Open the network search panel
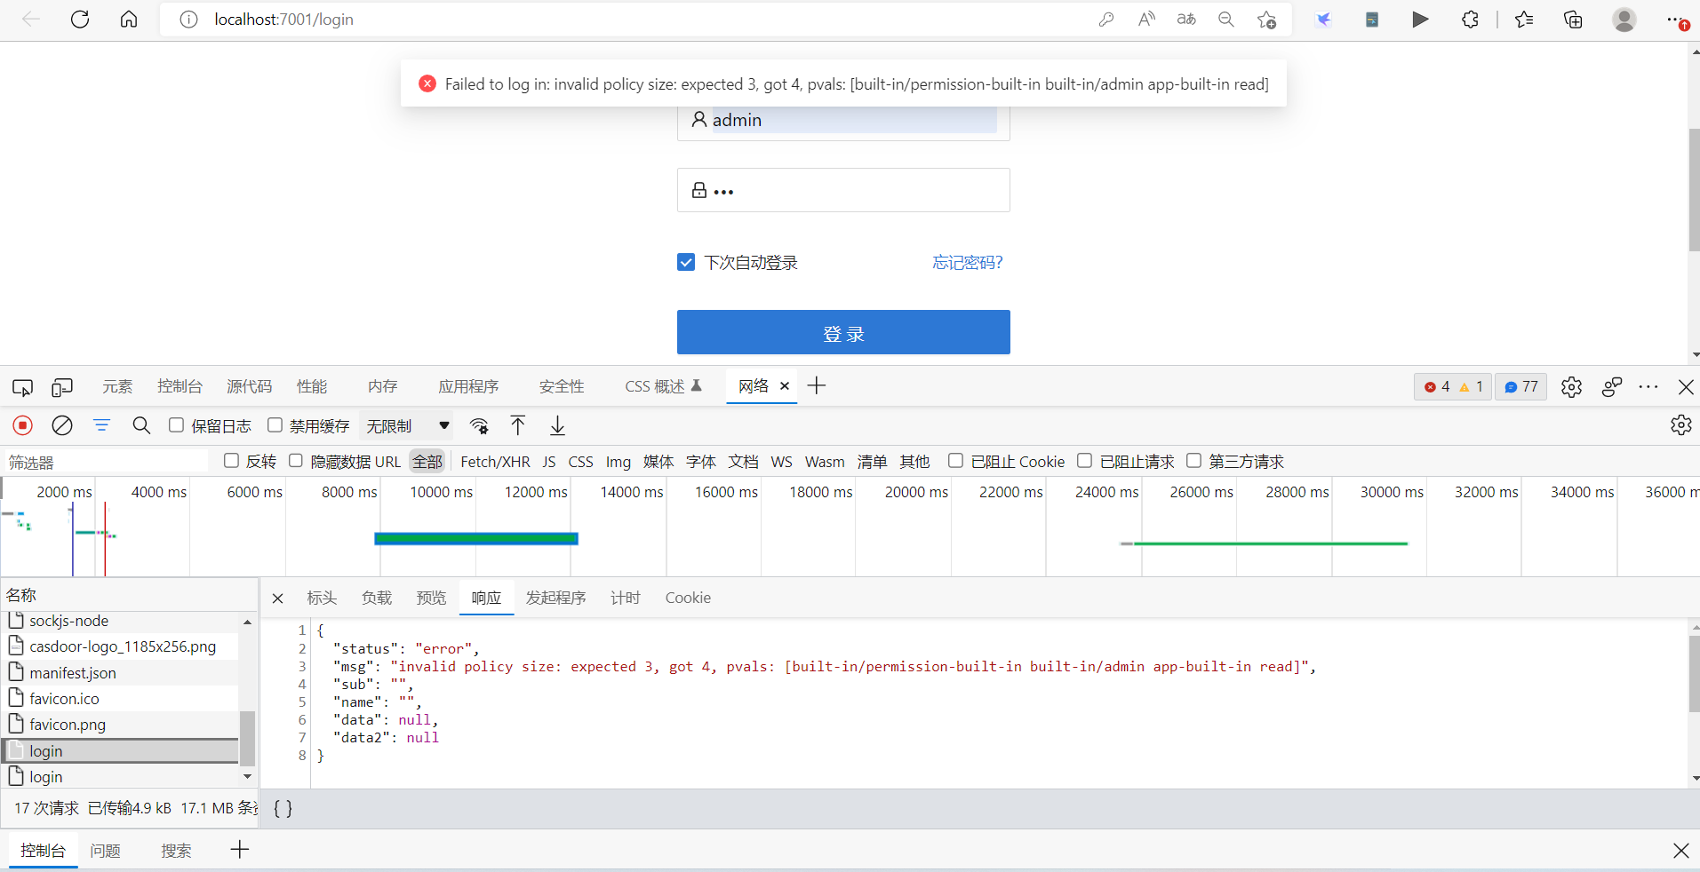The height and width of the screenshot is (872, 1700). pyautogui.click(x=140, y=425)
